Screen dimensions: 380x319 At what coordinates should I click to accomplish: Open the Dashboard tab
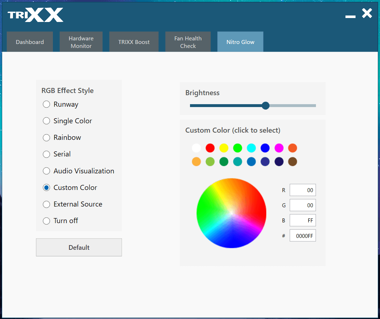click(x=30, y=42)
